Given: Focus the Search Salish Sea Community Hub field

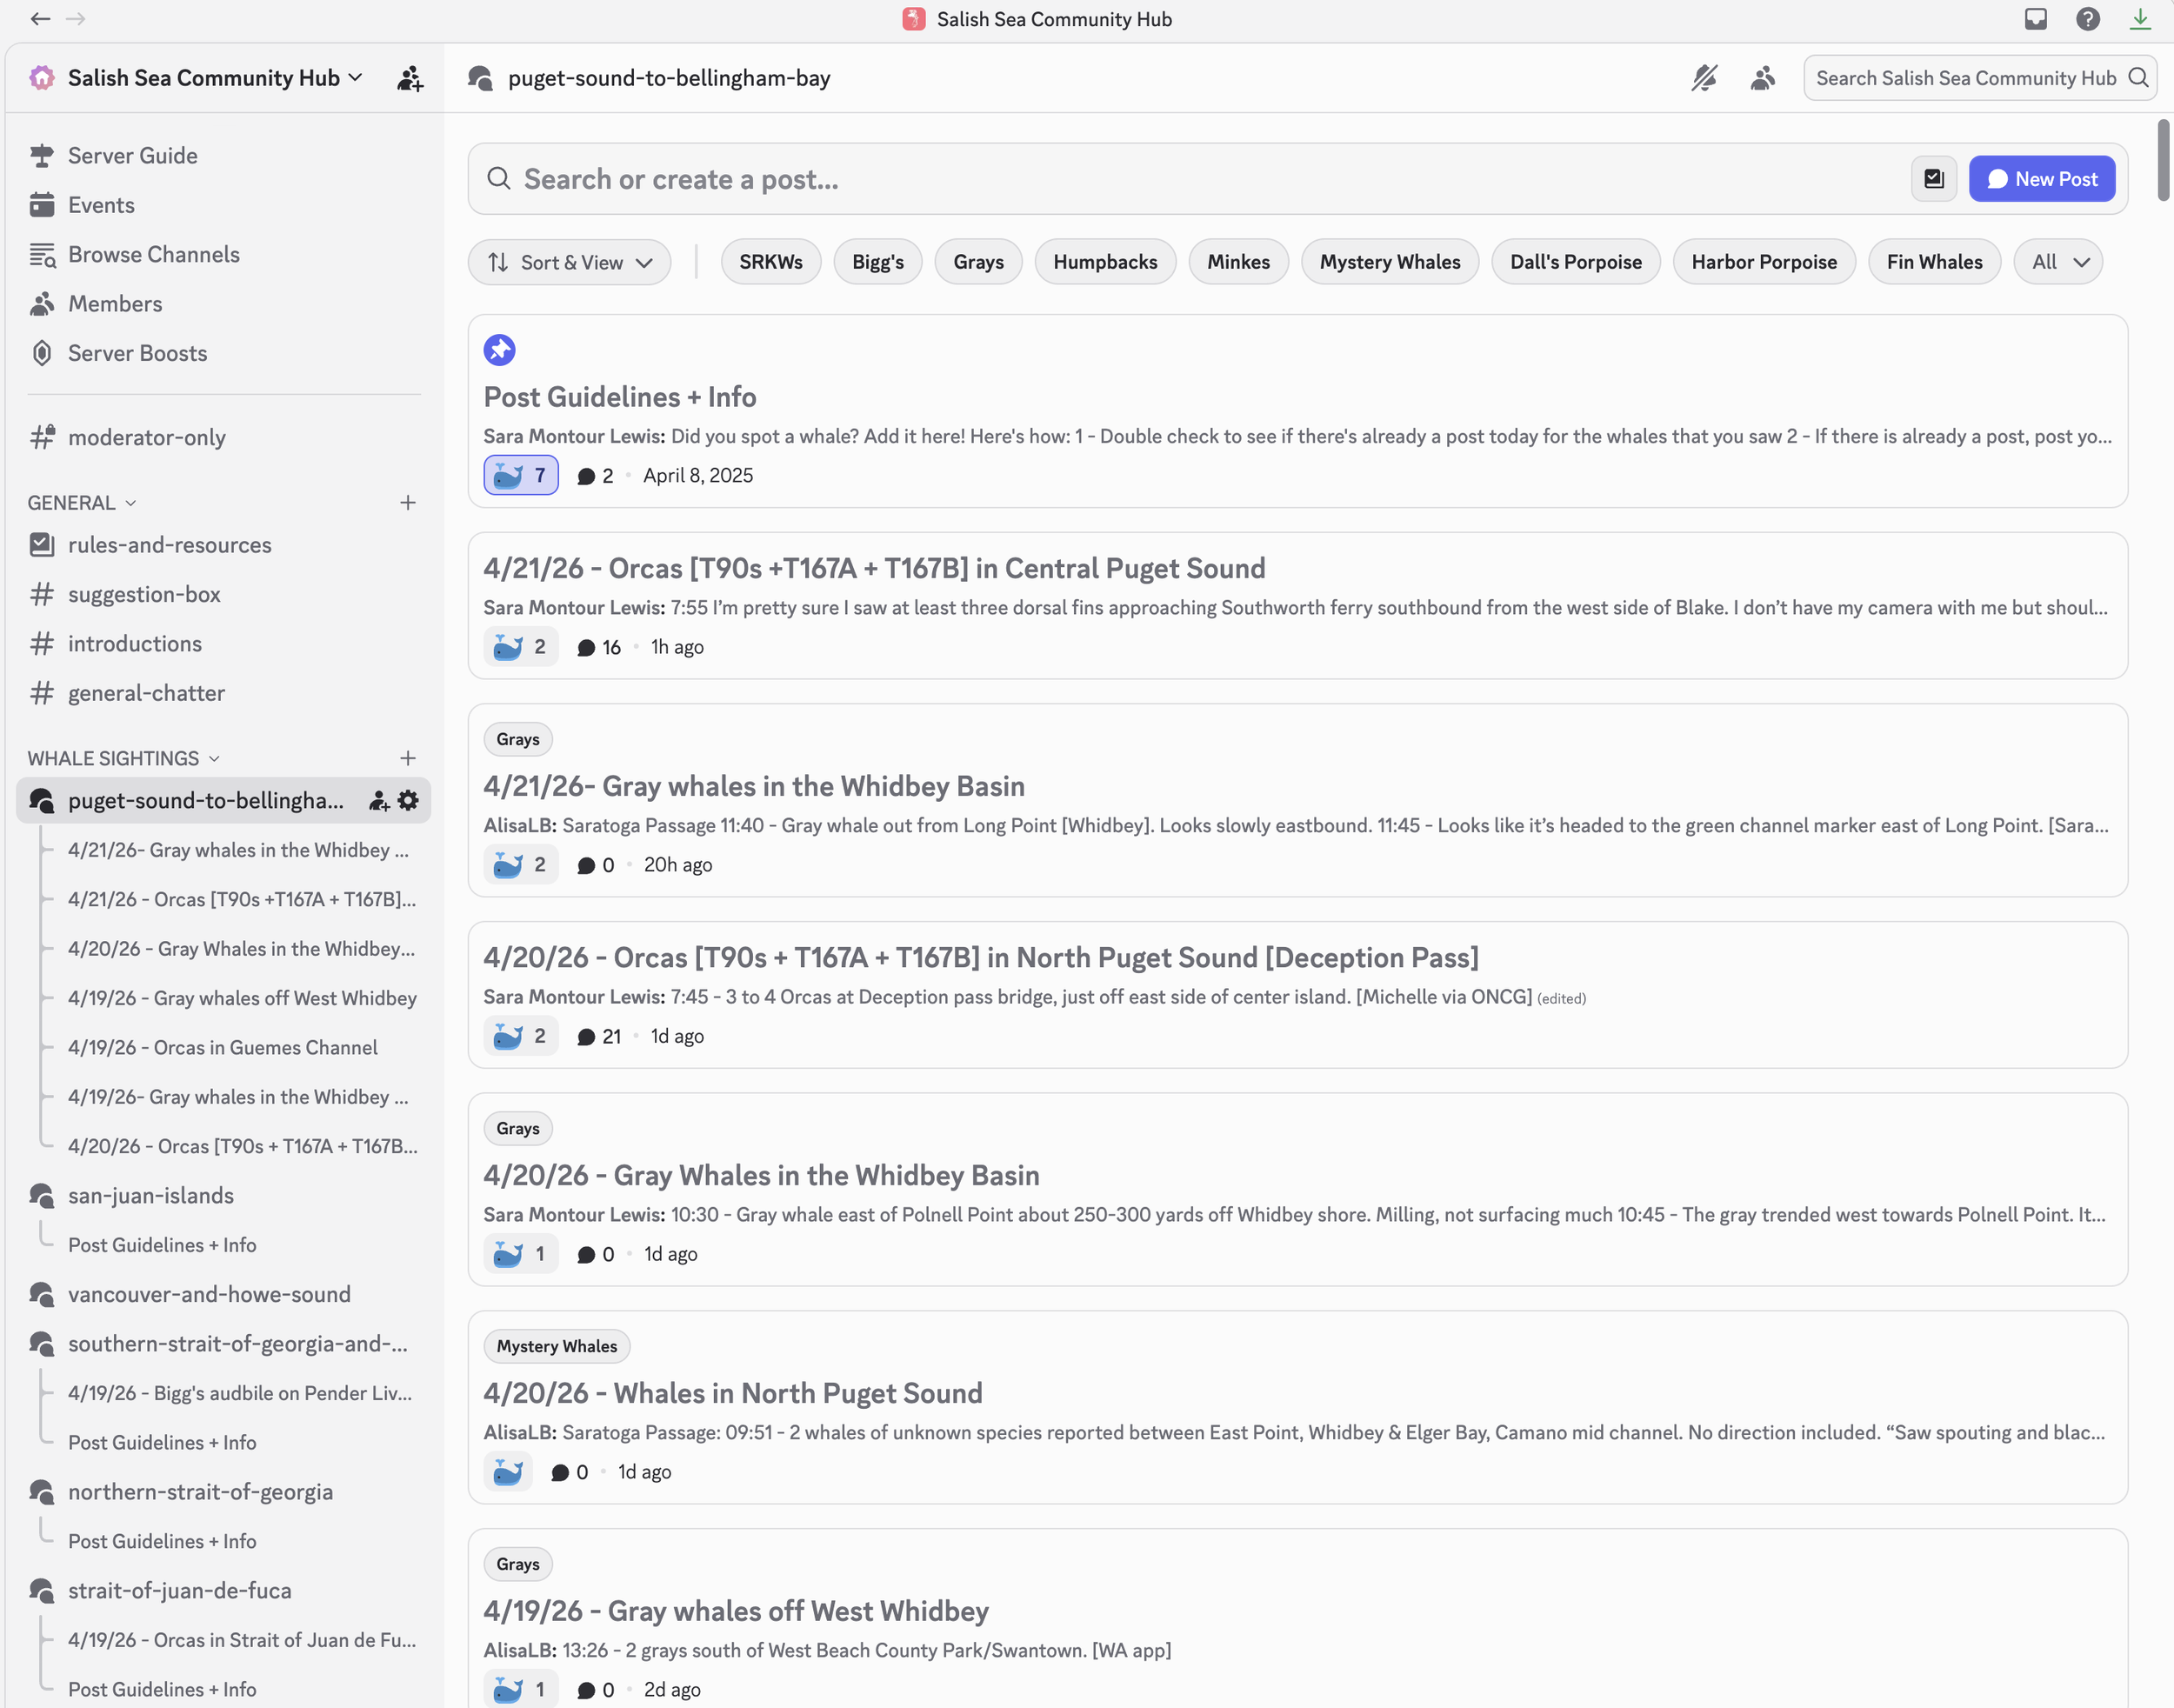Looking at the screenshot, I should click(1965, 78).
